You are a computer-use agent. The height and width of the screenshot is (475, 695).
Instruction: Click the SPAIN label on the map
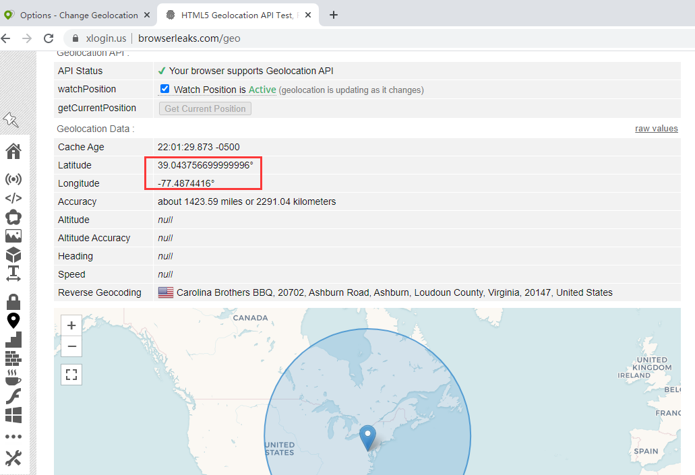click(x=646, y=451)
